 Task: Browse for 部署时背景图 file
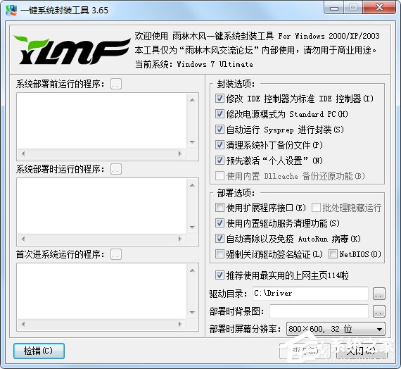pos(378,311)
